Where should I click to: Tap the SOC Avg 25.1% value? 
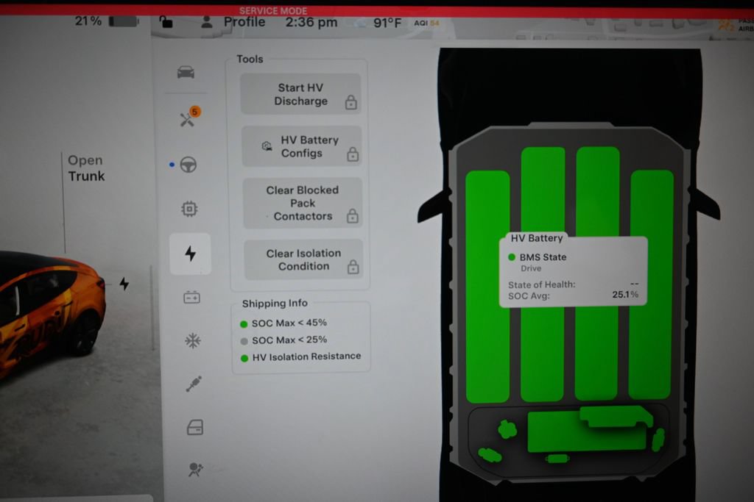pyautogui.click(x=625, y=295)
